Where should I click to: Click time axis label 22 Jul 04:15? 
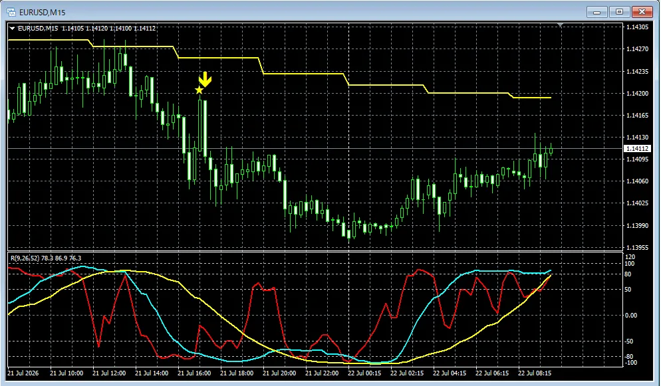tap(450, 373)
